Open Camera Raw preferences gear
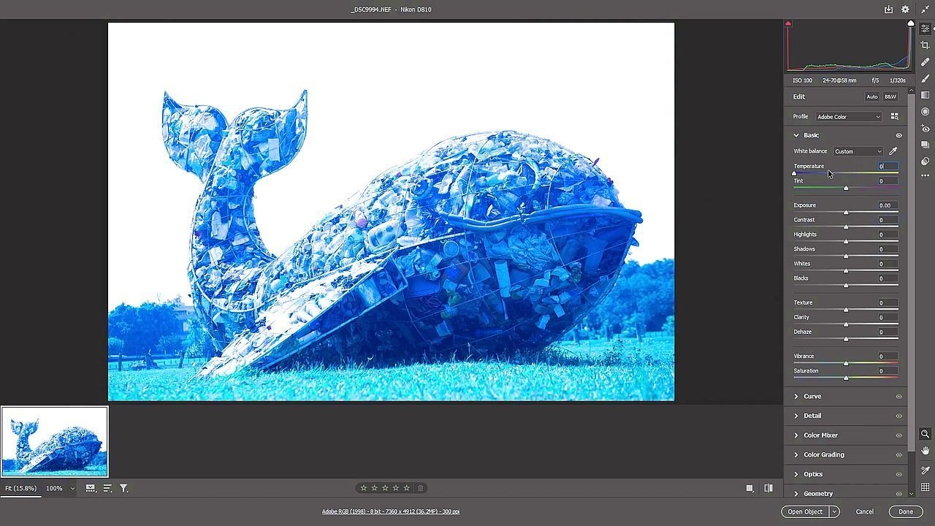The height and width of the screenshot is (526, 935). (905, 9)
